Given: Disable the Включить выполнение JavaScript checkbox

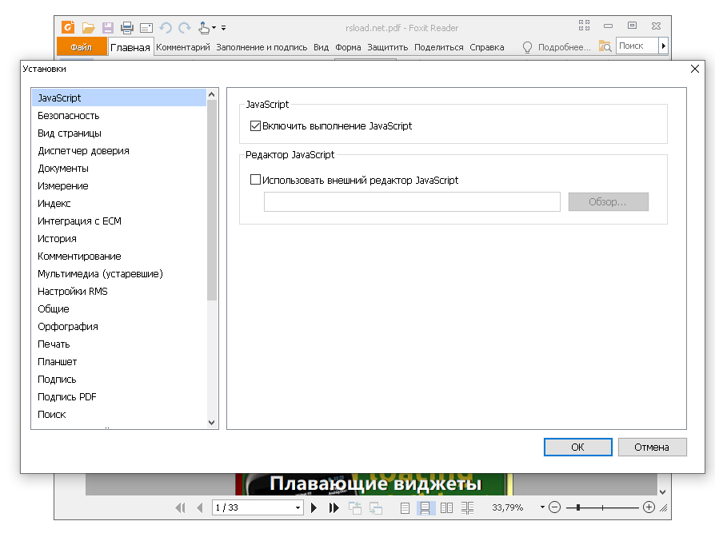Looking at the screenshot, I should pos(255,125).
